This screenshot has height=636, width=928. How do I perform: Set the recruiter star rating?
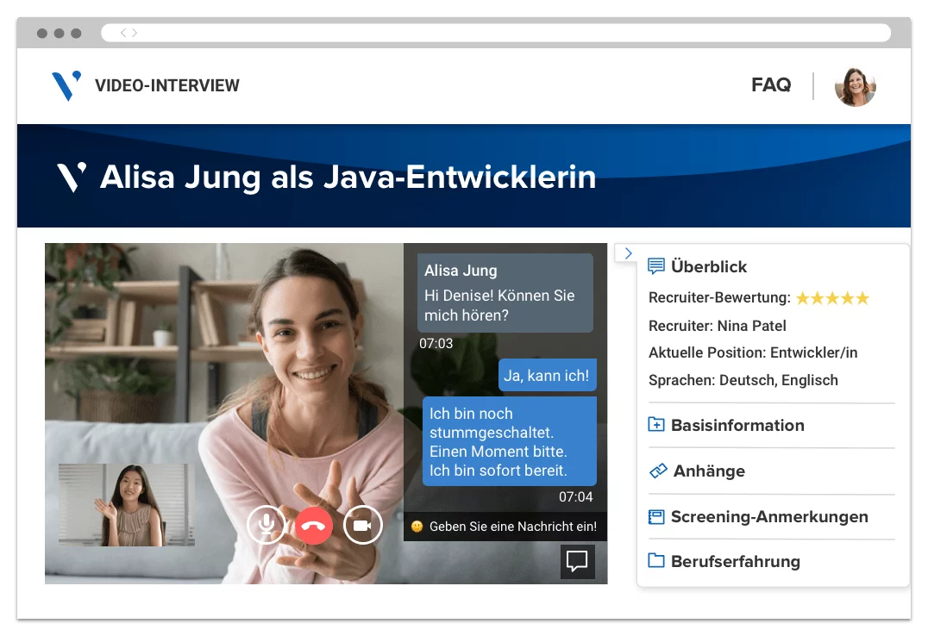831,298
